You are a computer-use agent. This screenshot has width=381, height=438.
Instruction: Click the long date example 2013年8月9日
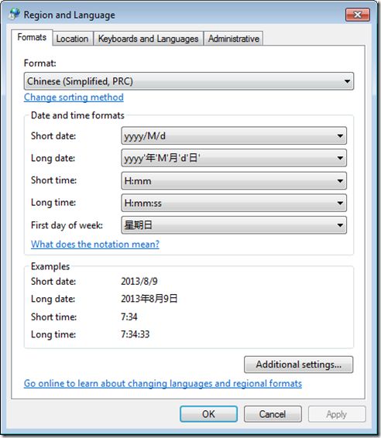click(x=149, y=299)
